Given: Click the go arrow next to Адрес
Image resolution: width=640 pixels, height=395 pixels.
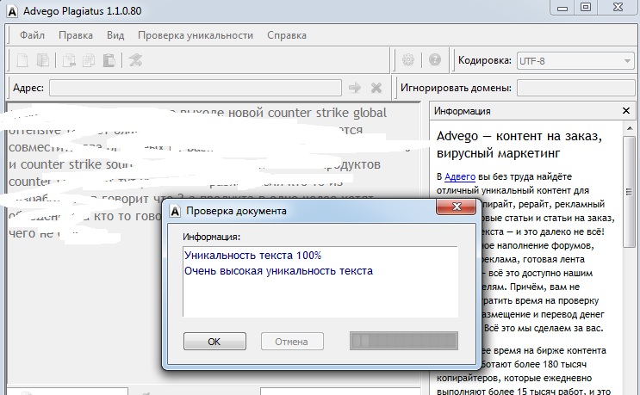Looking at the screenshot, I should pyautogui.click(x=355, y=88).
